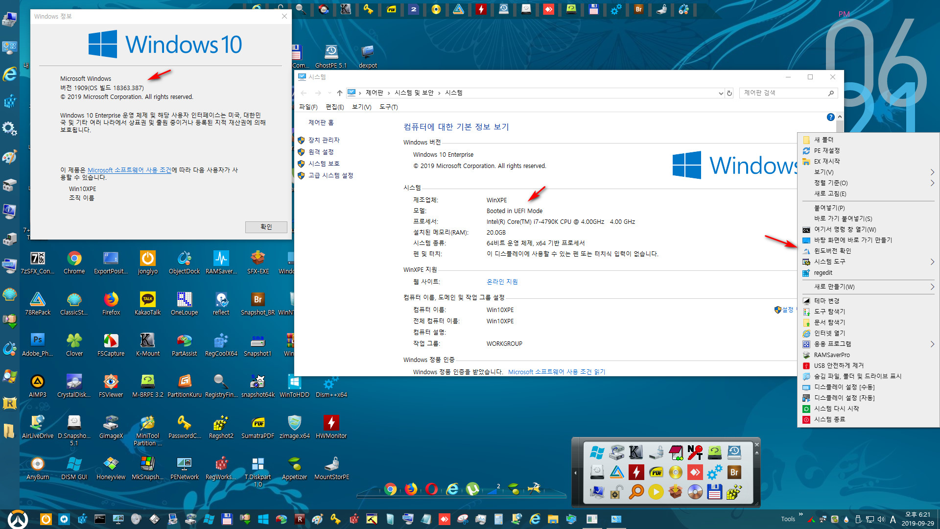
Task: Open HWMonitor desktop shortcut
Action: 331,428
